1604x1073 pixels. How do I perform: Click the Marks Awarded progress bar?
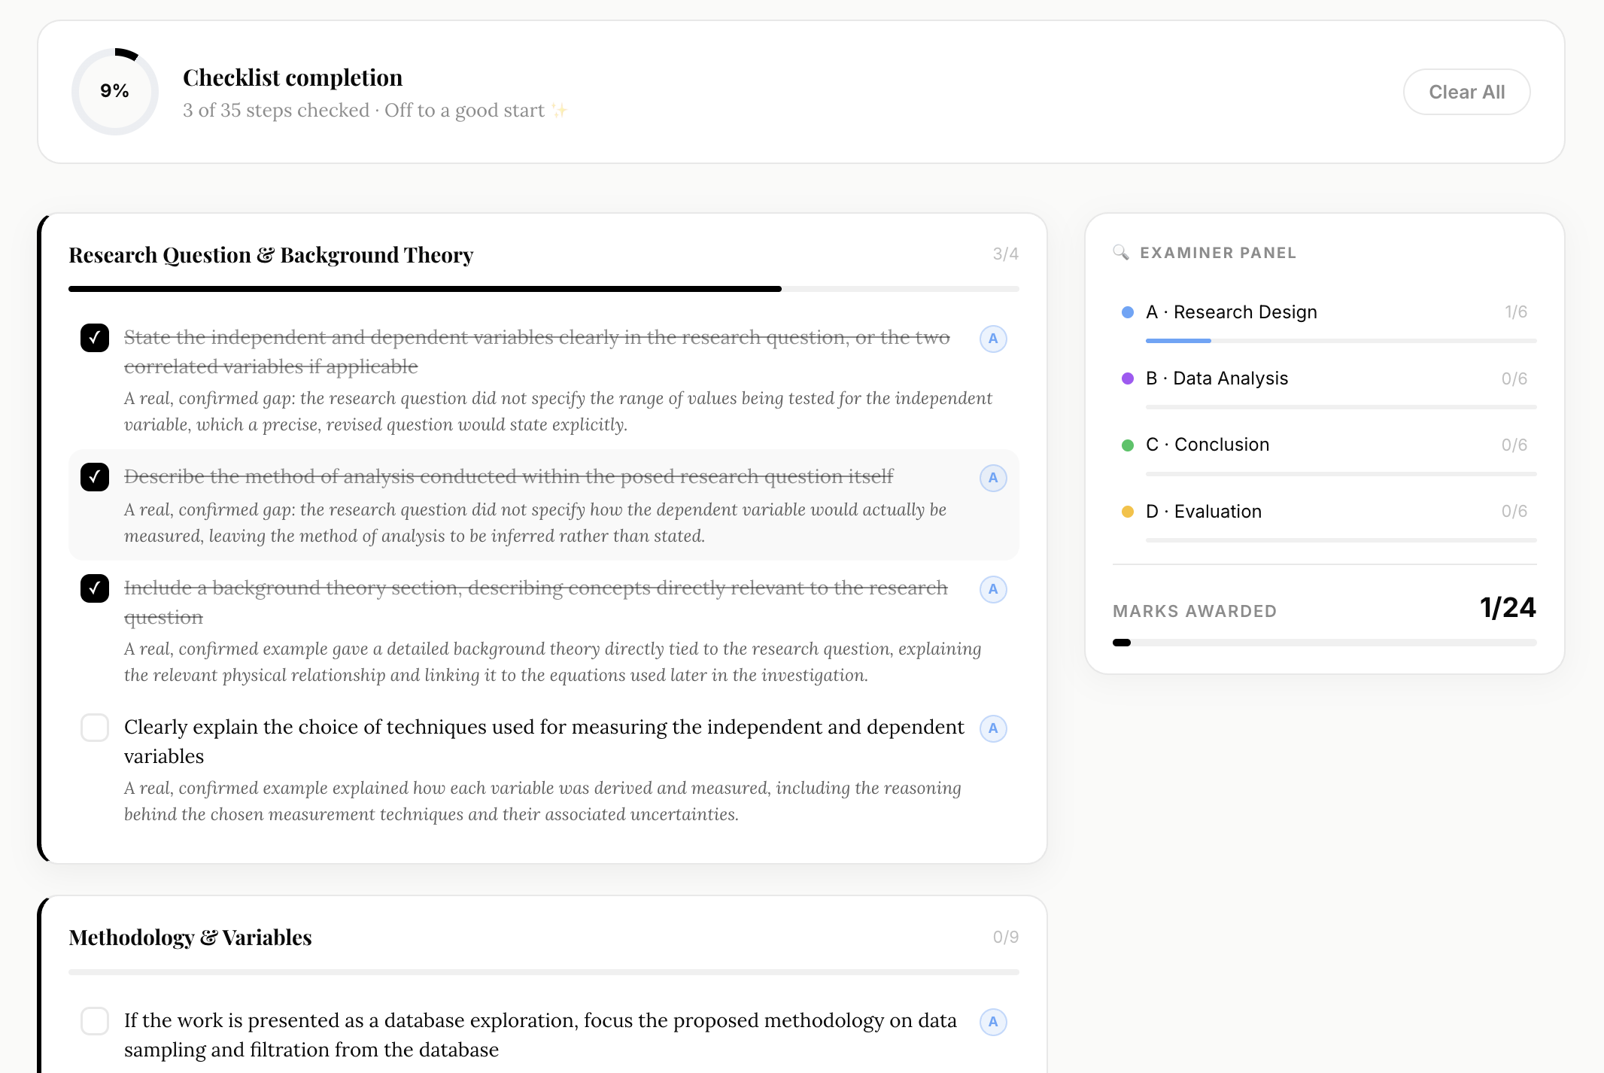click(x=1325, y=643)
